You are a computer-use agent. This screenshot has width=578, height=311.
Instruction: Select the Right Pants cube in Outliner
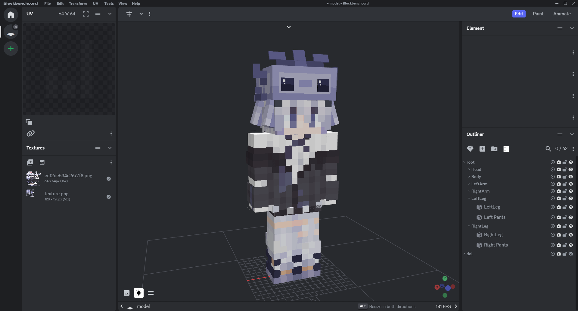[496, 245]
